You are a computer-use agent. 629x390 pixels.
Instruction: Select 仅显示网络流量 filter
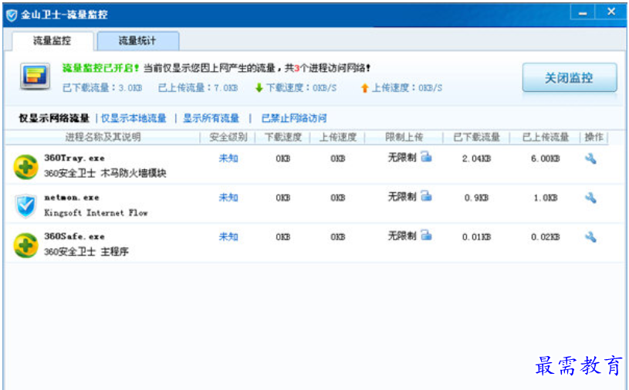point(54,118)
